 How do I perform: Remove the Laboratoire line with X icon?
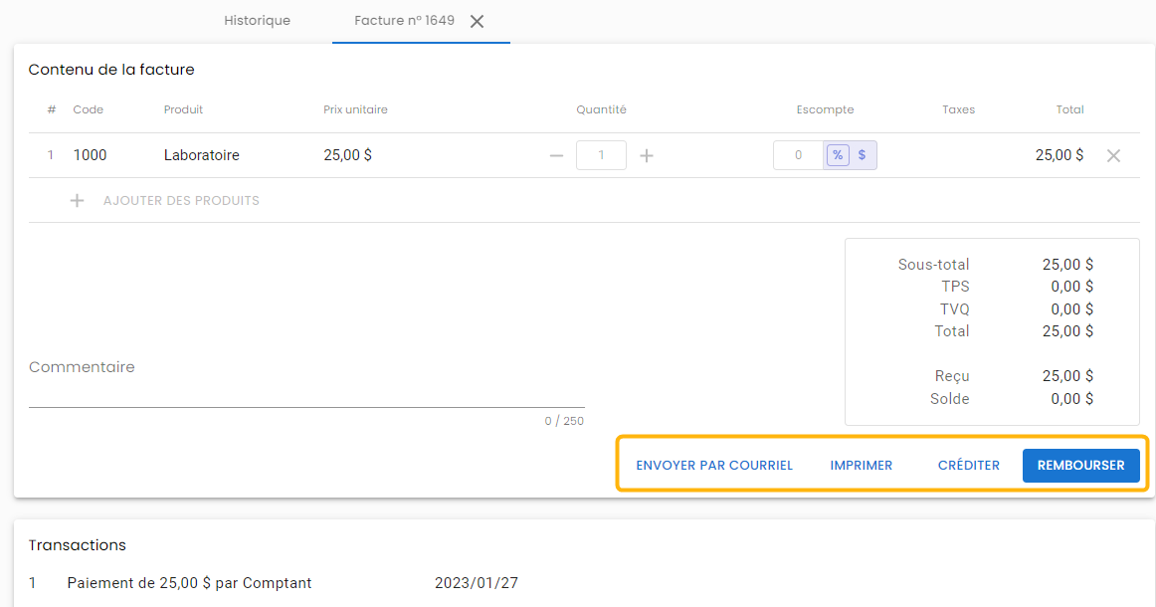point(1113,156)
